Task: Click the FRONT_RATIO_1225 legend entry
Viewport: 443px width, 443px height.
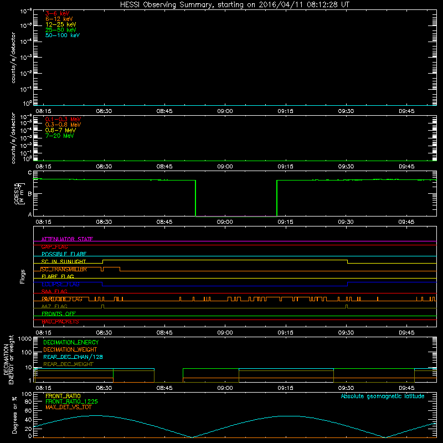Action: [x=72, y=401]
